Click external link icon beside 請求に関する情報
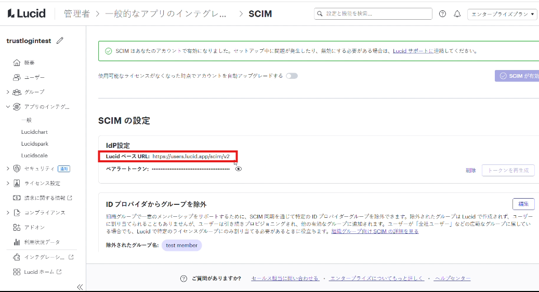 click(x=70, y=198)
